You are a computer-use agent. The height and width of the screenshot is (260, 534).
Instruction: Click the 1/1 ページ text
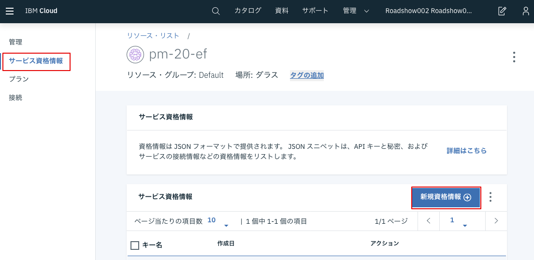(391, 221)
